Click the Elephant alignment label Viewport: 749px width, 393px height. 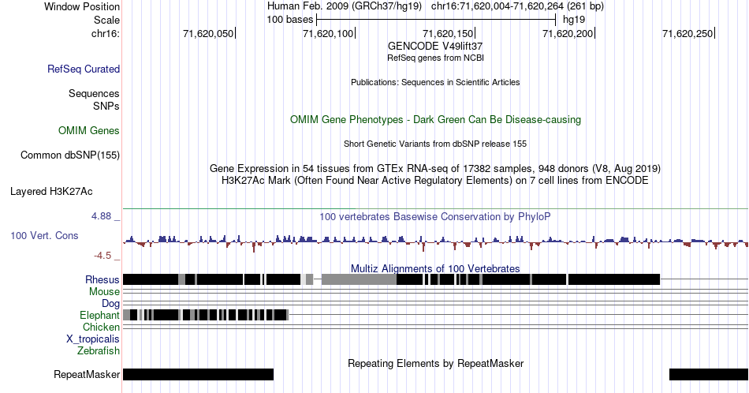tap(99, 315)
